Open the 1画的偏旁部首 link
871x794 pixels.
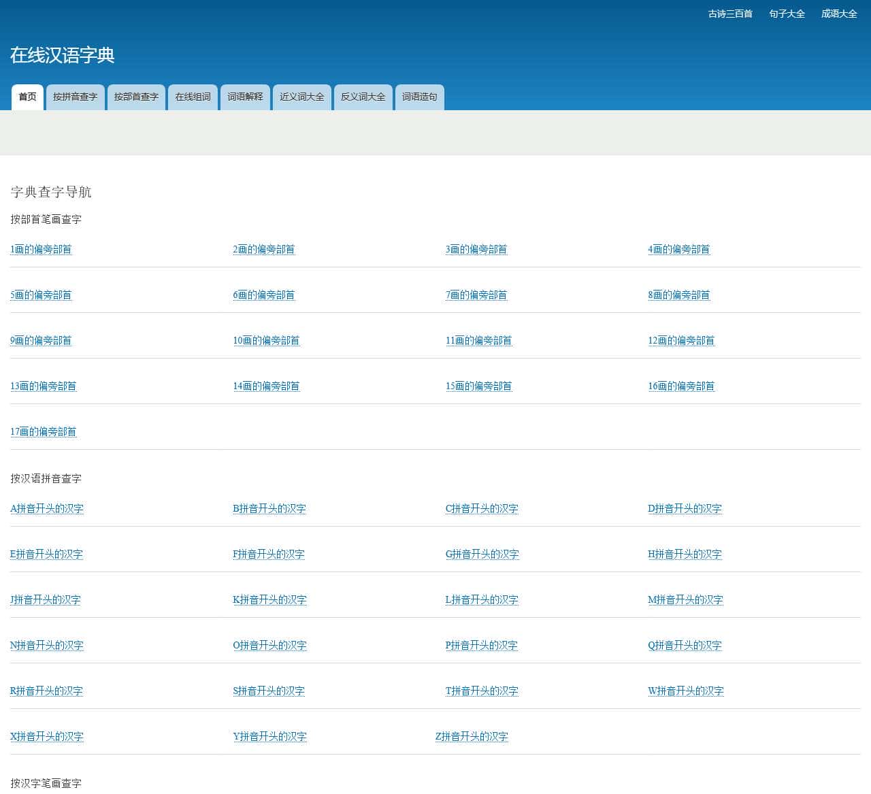click(x=41, y=250)
